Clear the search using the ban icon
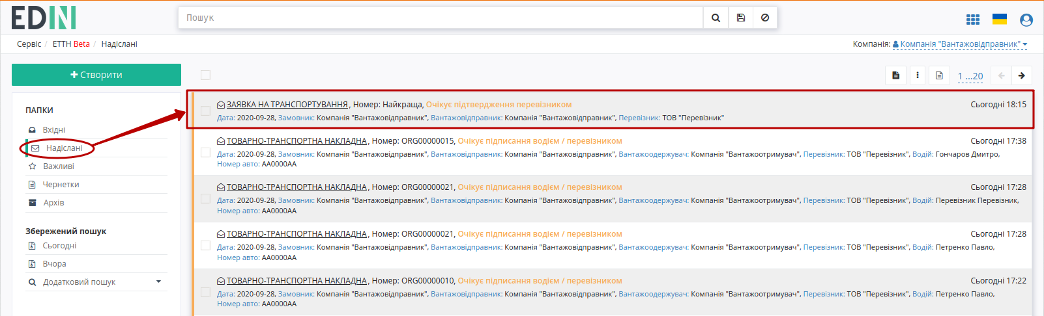 [x=765, y=18]
